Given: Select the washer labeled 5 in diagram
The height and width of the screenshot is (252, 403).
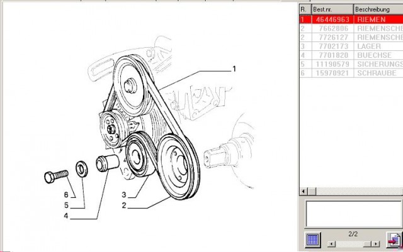Looking at the screenshot, I should [81, 168].
